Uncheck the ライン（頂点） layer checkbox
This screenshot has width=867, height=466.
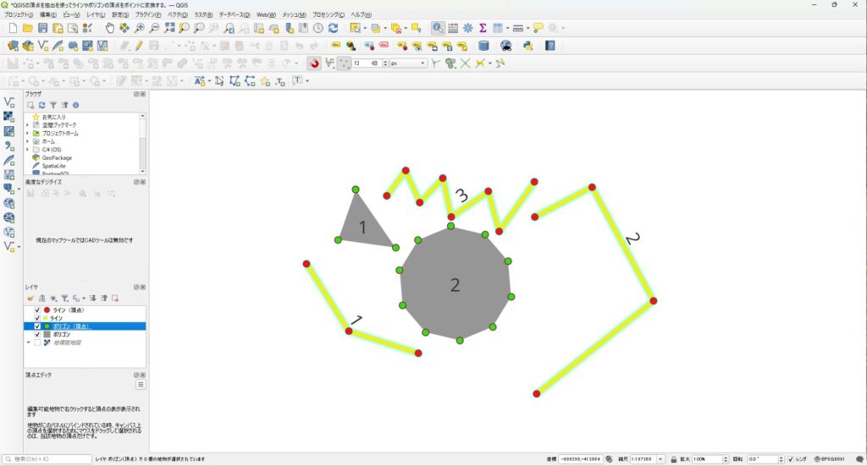coord(36,310)
